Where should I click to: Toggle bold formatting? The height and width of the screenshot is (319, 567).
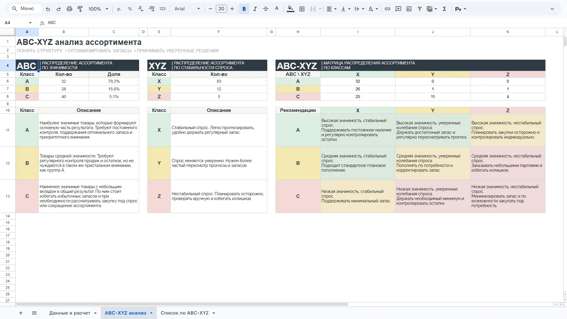tap(244, 9)
